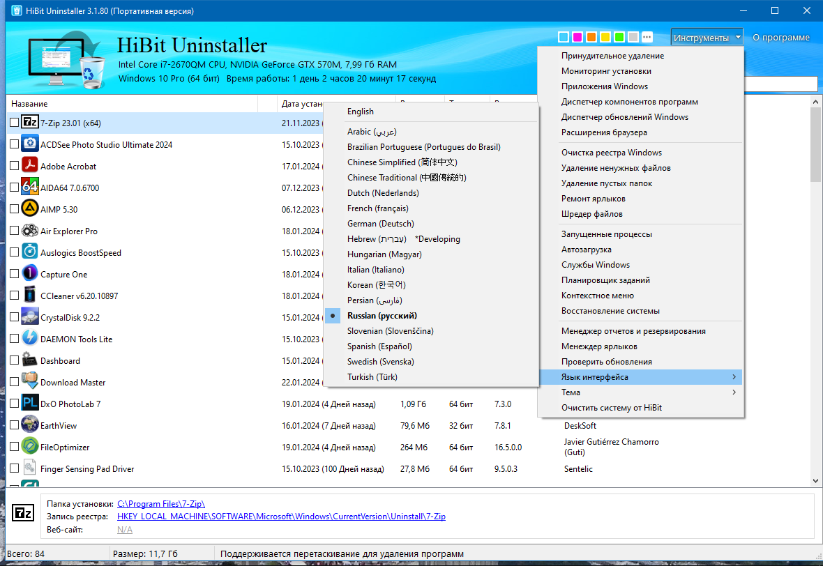The image size is (823, 566).
Task: Click the vertical scrollbar thumb
Action: pos(815,144)
